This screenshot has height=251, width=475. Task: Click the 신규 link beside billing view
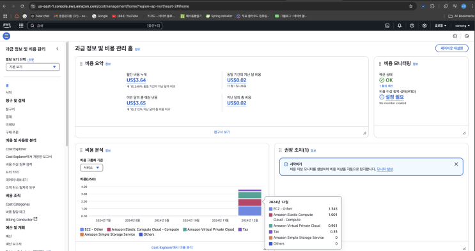31,60
